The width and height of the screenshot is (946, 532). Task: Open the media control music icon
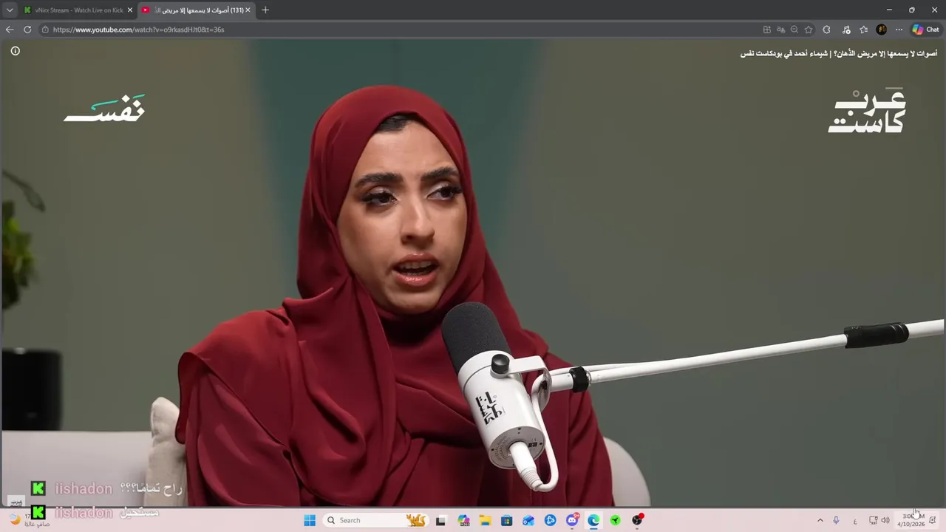coord(846,30)
